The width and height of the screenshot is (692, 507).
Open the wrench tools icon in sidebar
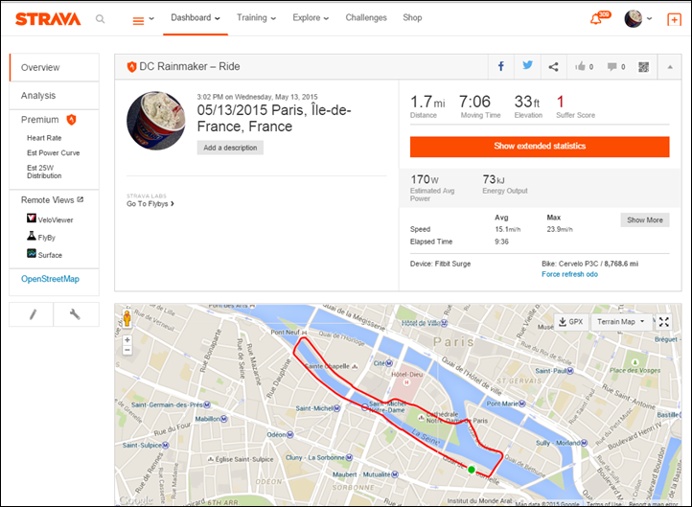tap(76, 314)
